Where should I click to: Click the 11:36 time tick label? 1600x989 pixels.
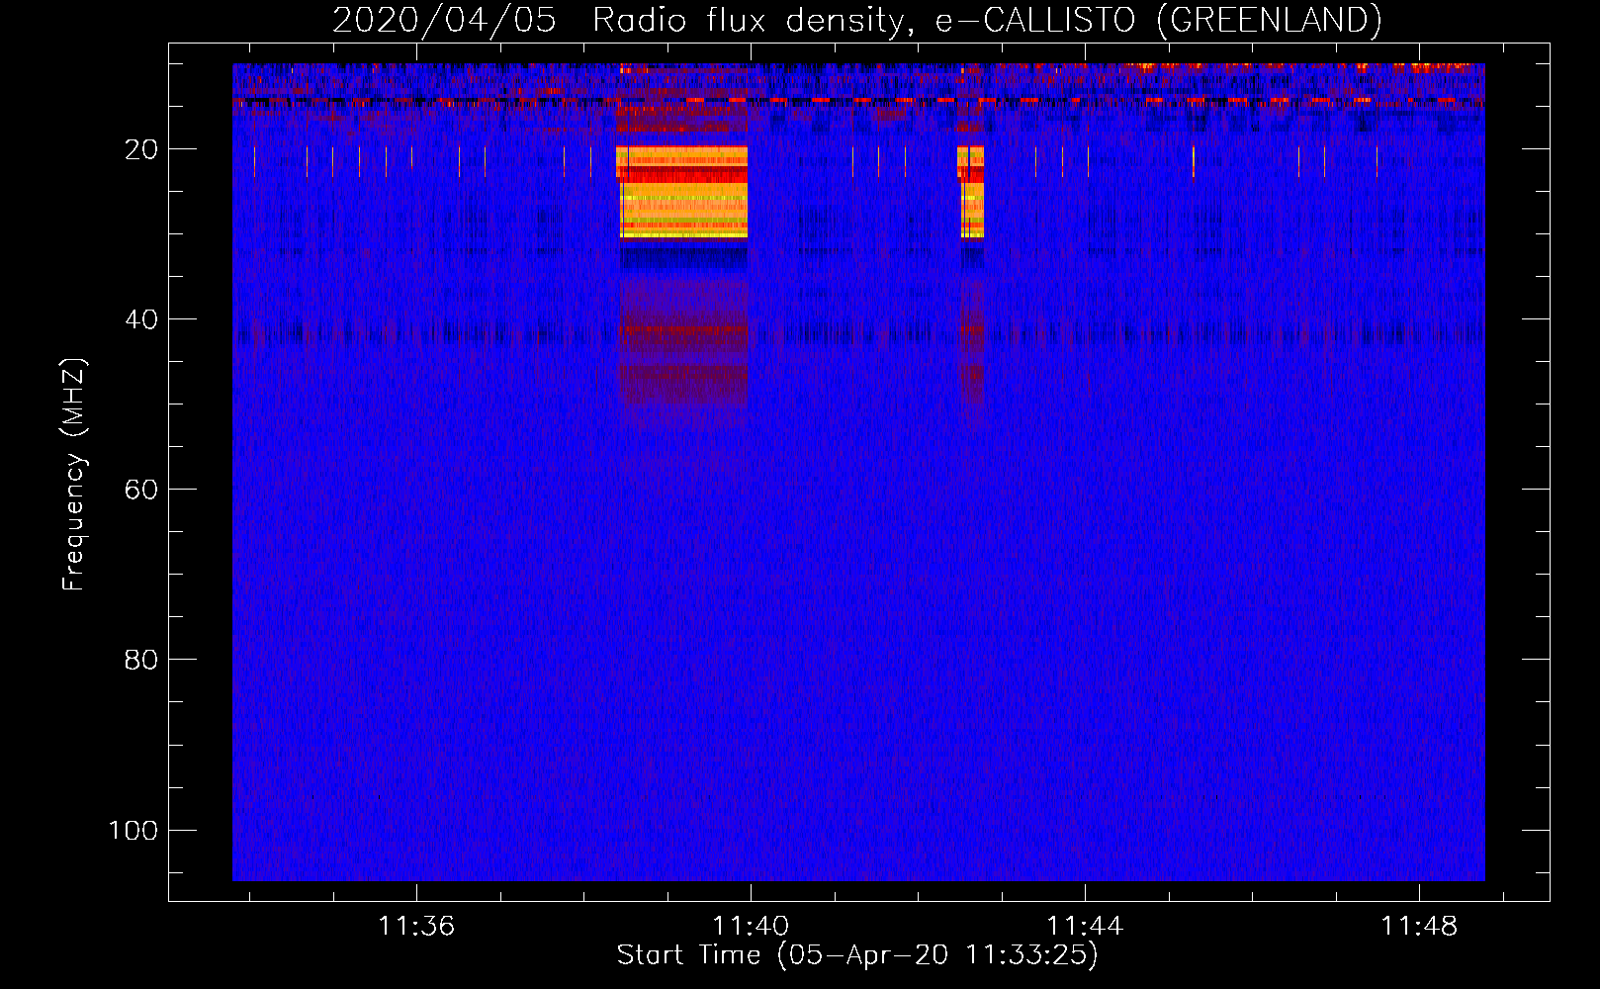416,926
